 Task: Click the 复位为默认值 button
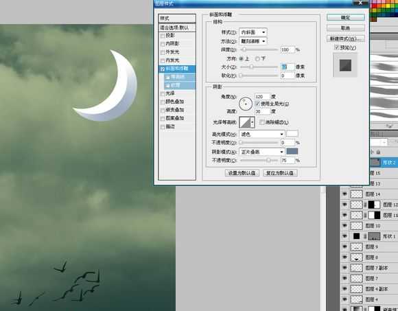pos(280,173)
